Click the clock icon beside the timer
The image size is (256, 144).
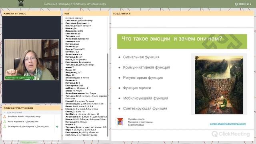tap(236, 4)
